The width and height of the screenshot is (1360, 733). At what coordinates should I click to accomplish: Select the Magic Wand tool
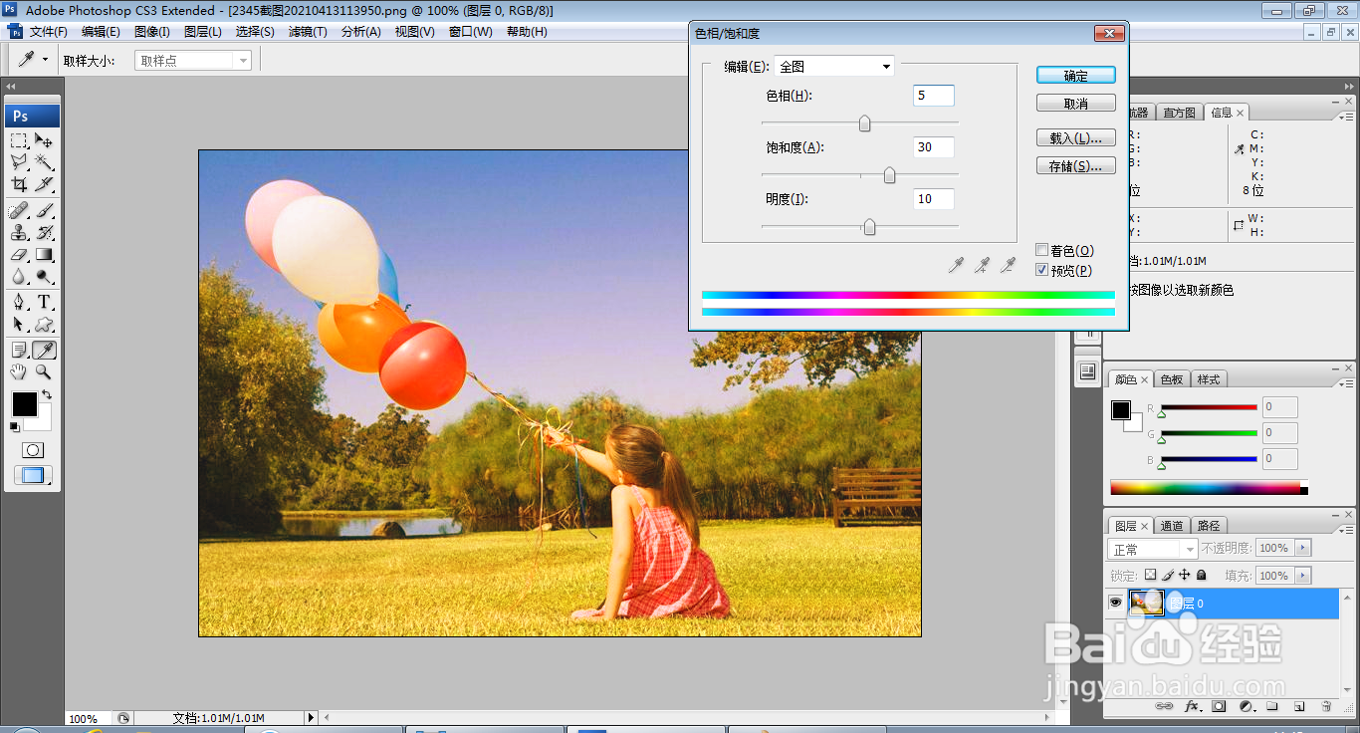click(44, 162)
